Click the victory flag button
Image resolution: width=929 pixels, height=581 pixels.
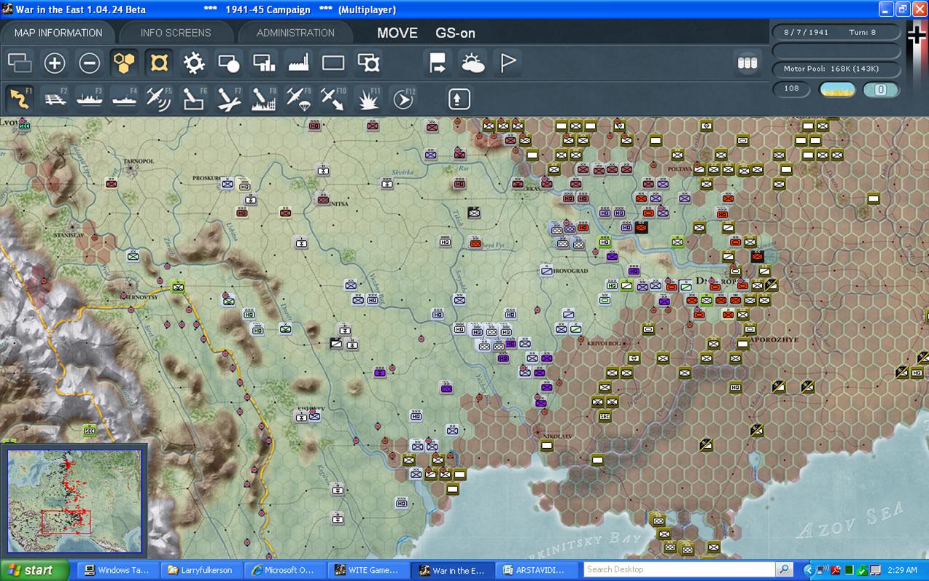[508, 64]
